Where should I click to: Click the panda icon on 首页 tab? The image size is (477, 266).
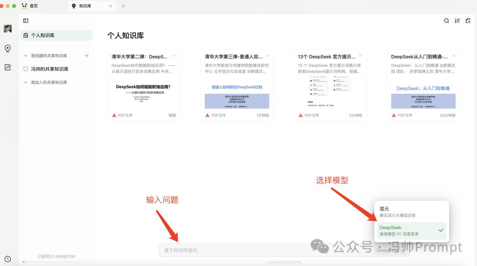[x=24, y=6]
